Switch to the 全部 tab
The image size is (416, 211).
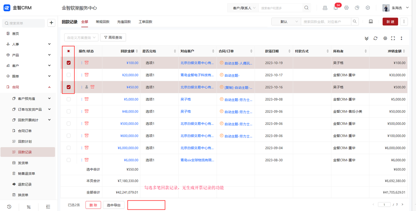tap(84, 22)
